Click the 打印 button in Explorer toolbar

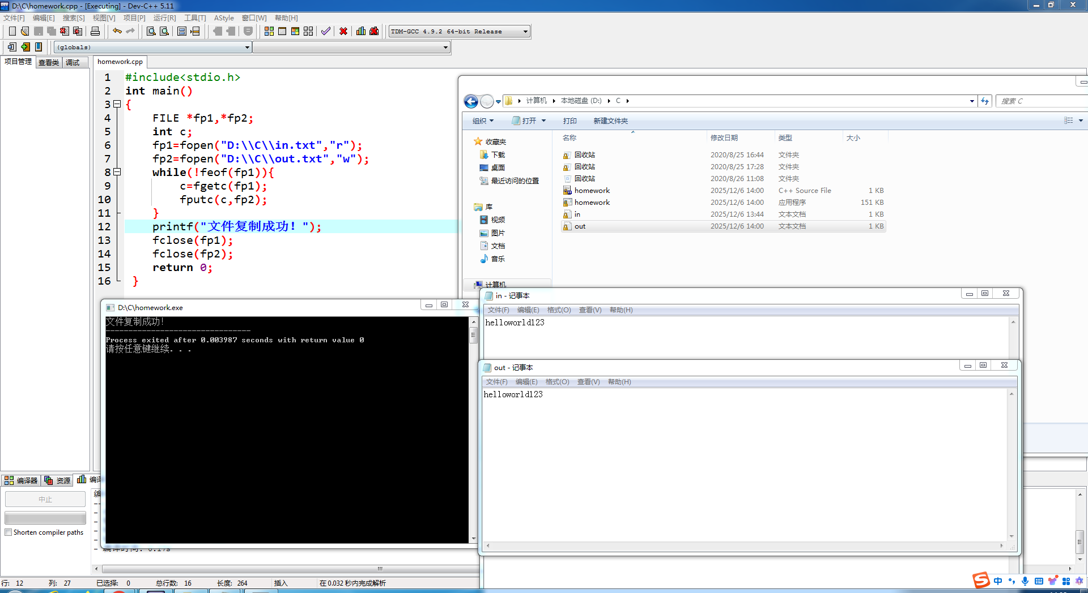pyautogui.click(x=569, y=121)
